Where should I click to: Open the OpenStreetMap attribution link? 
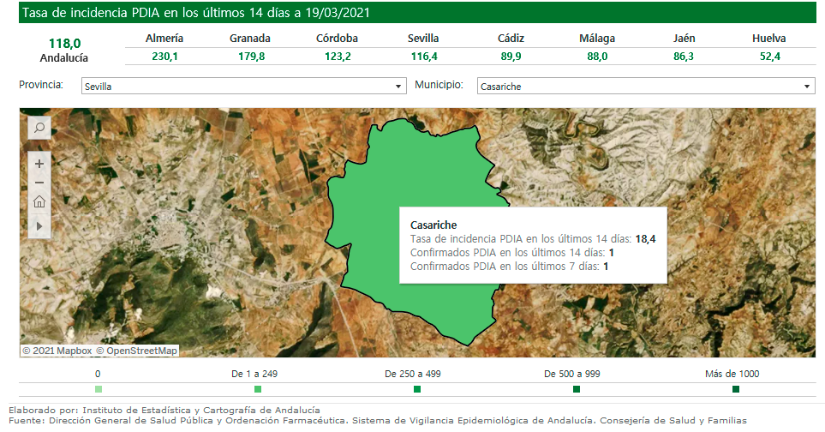(x=137, y=351)
